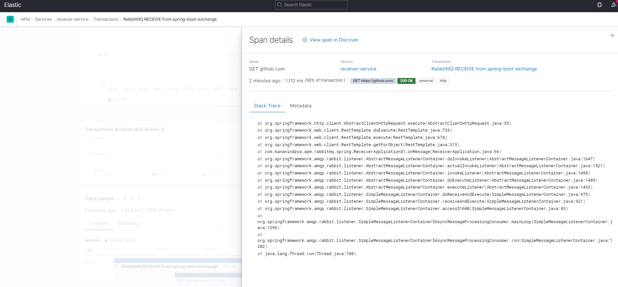Open the help menu icon in header
The width and height of the screenshot is (618, 287).
pyautogui.click(x=599, y=5)
